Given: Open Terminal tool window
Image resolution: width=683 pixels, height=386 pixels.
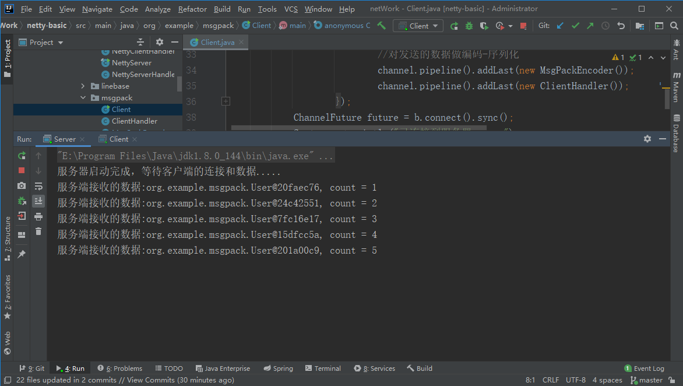Looking at the screenshot, I should pyautogui.click(x=323, y=369).
